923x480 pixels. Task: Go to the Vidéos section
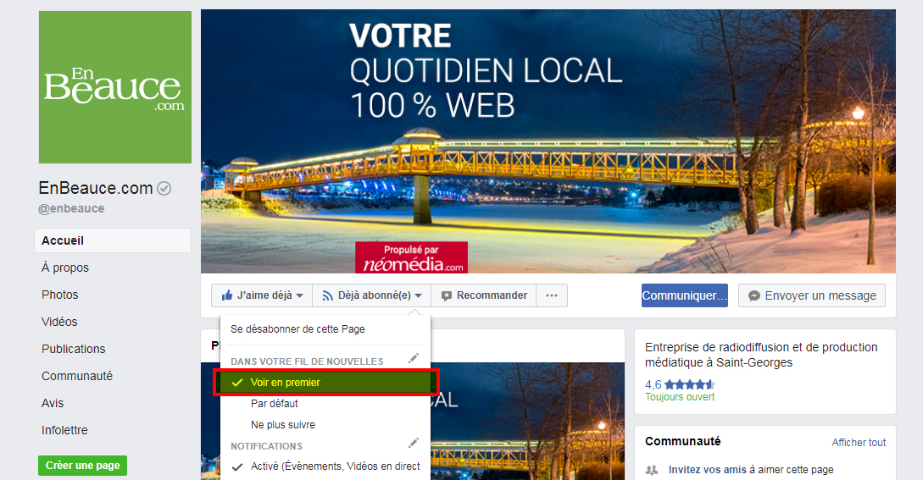coord(58,322)
